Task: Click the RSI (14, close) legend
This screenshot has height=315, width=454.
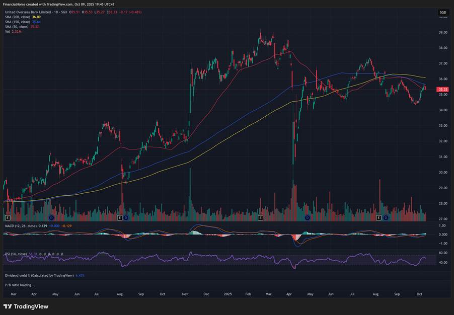Action: coord(16,255)
